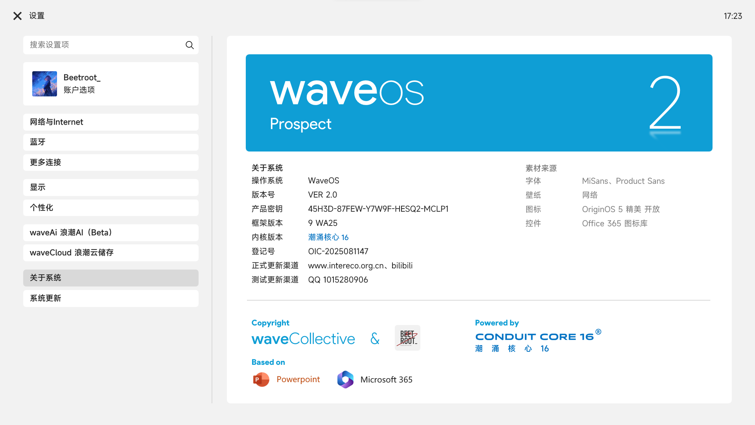Click the 17:23 clock
Image resolution: width=755 pixels, height=425 pixels.
(733, 16)
